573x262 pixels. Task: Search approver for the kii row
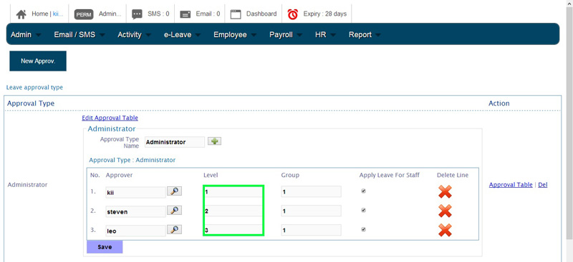click(x=174, y=191)
